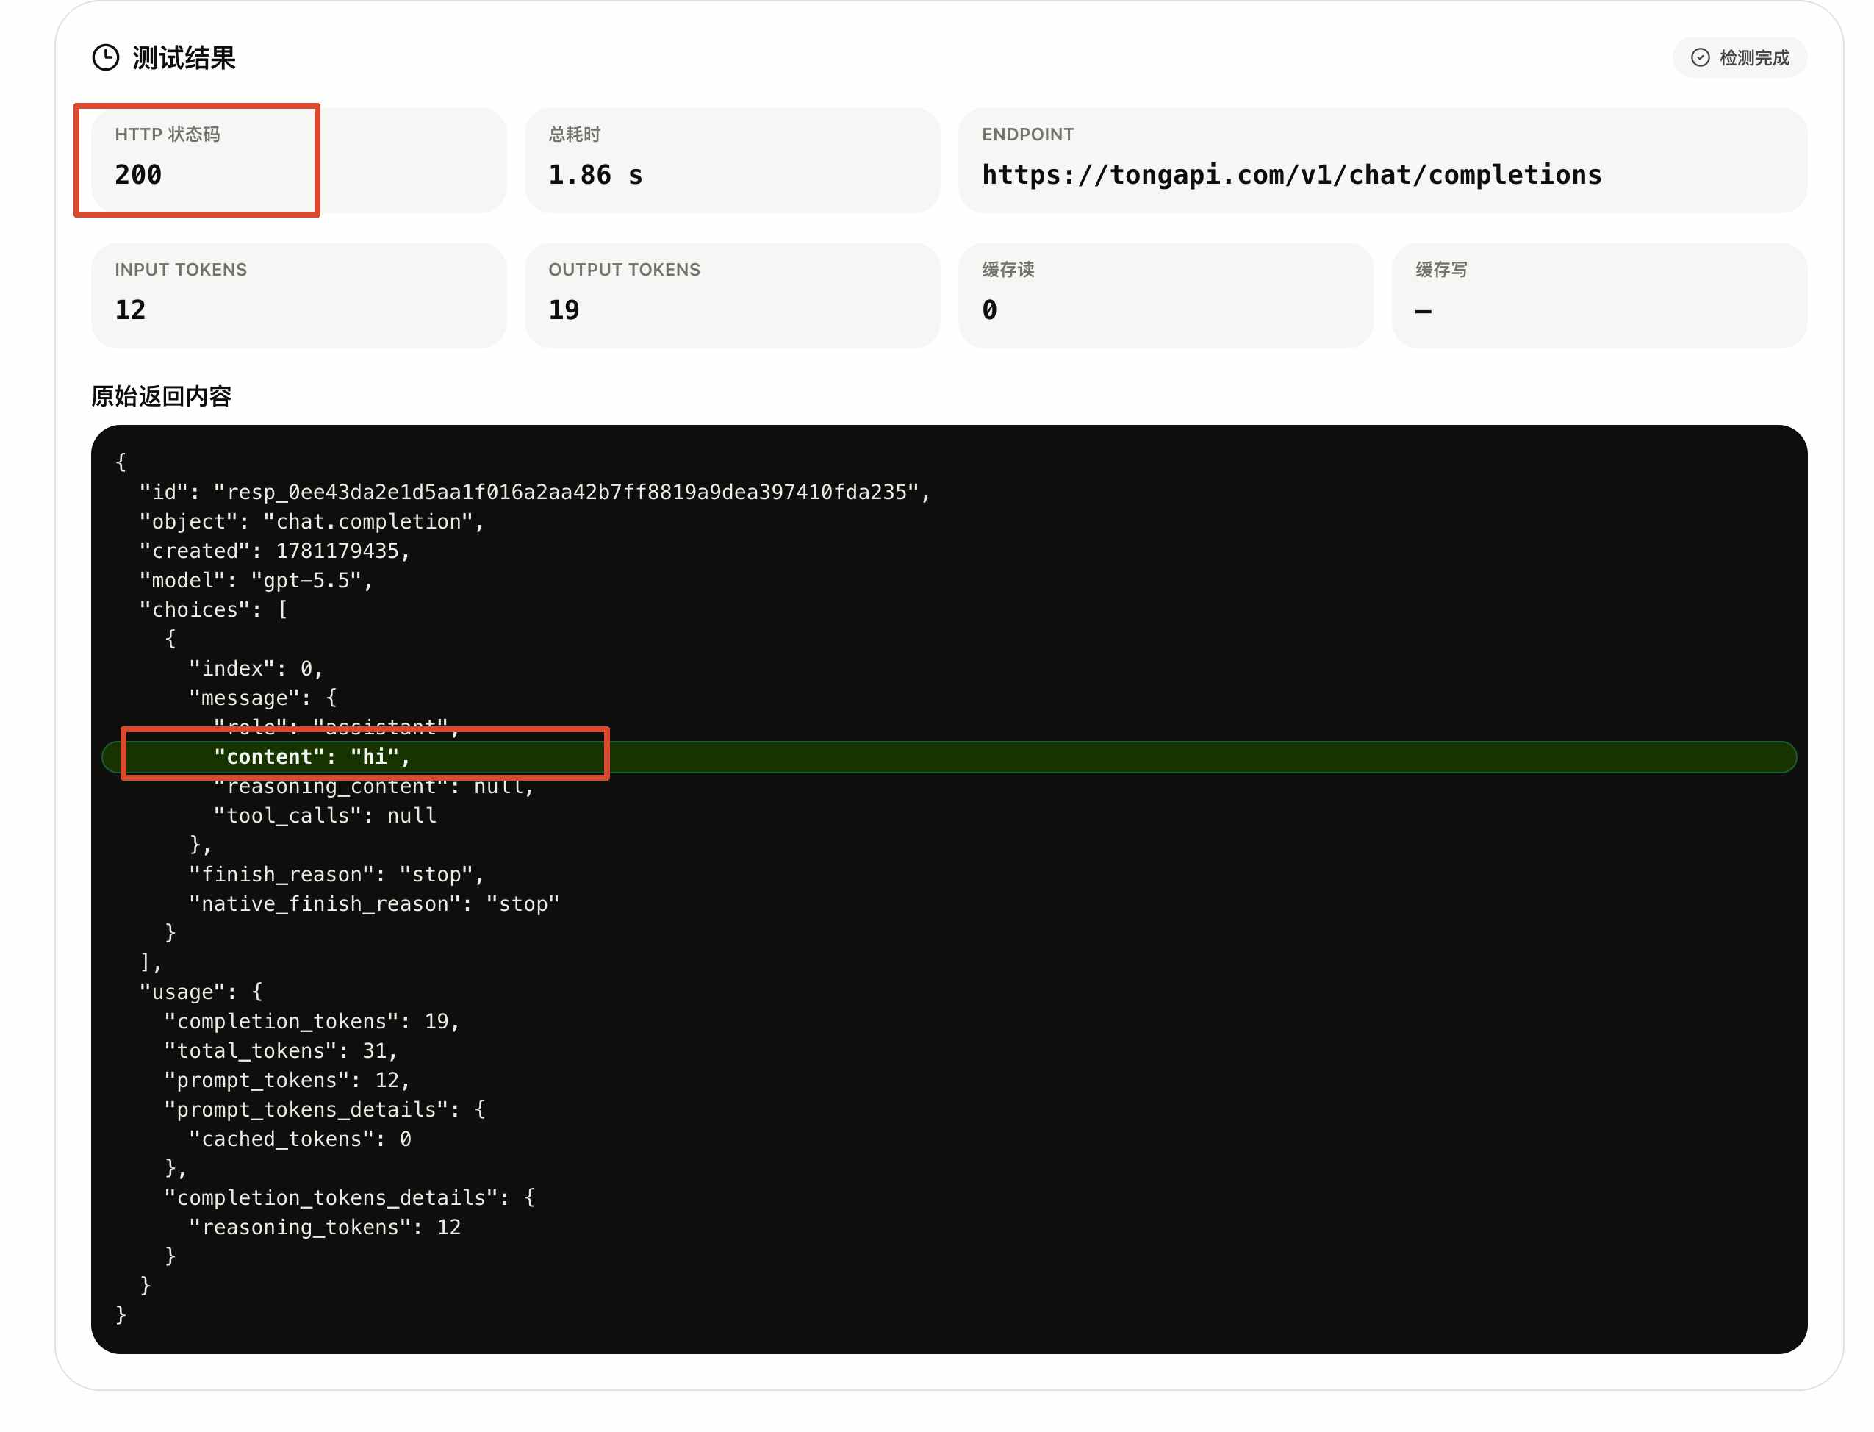Select the HTTP 状态码 label
1874x1432 pixels.
click(x=167, y=135)
